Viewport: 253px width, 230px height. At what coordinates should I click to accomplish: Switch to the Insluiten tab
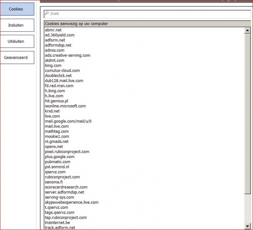pyautogui.click(x=17, y=25)
